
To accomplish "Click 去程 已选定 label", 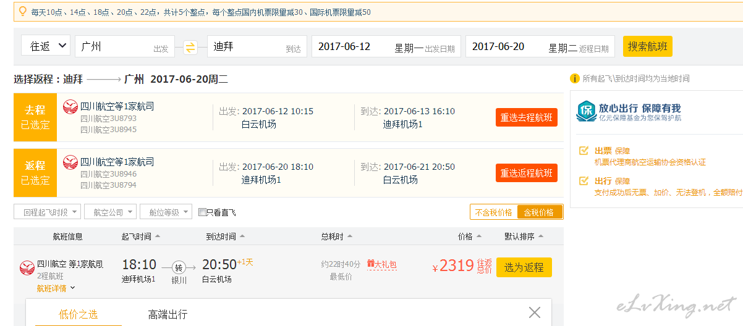I will (35, 117).
